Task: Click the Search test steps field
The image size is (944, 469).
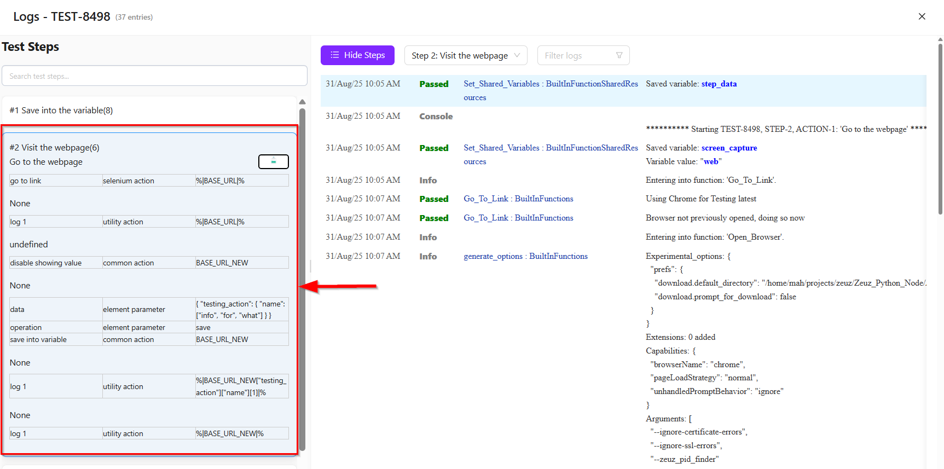Action: (x=154, y=76)
